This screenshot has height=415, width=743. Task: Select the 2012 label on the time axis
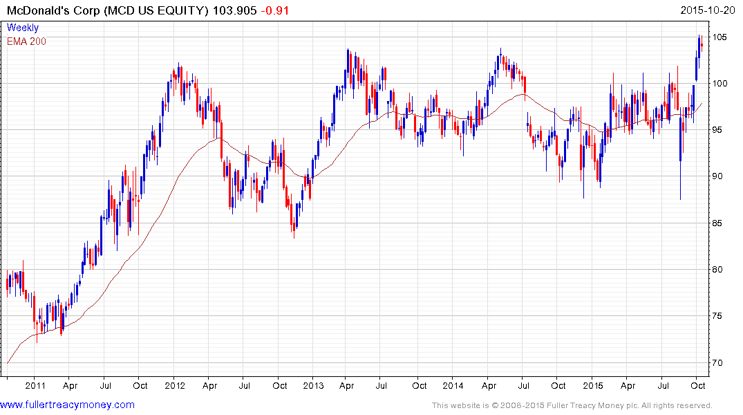click(175, 385)
